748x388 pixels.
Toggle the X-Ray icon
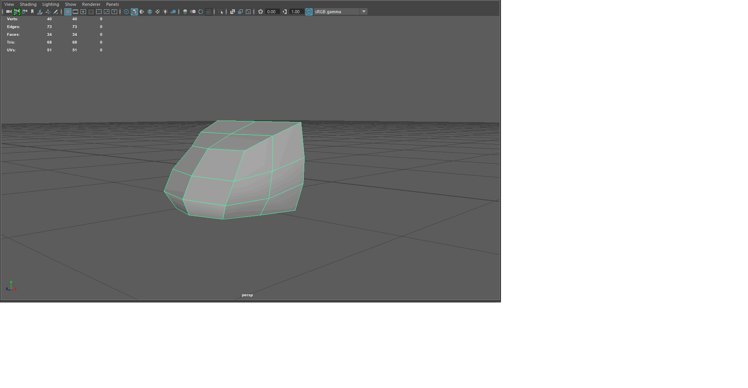pyautogui.click(x=233, y=12)
